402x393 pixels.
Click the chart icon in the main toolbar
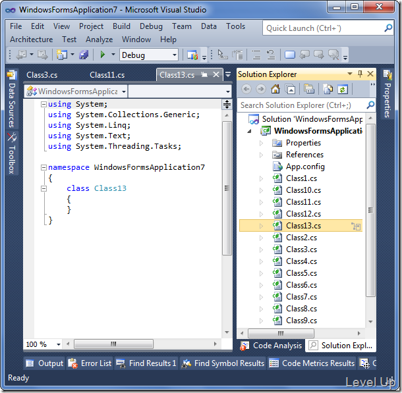192,55
